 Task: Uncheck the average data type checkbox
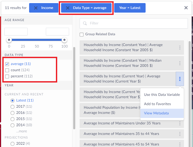click(7, 64)
